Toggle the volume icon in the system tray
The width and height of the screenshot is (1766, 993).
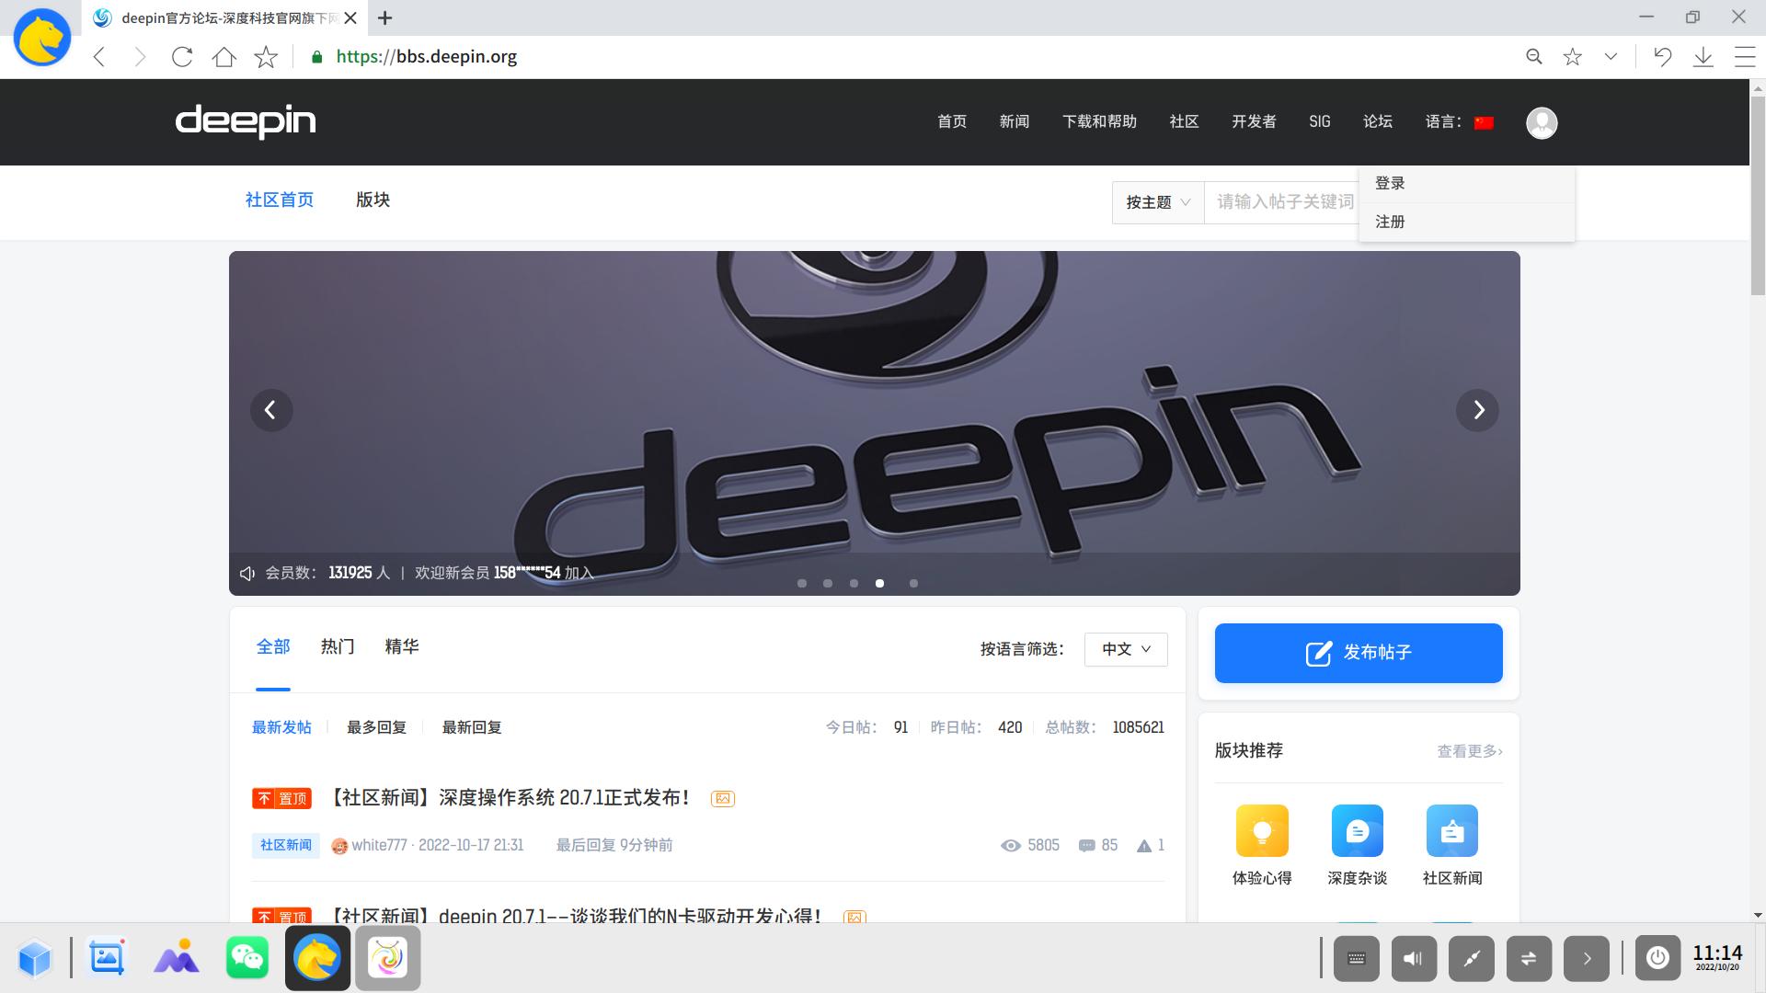pyautogui.click(x=1414, y=958)
